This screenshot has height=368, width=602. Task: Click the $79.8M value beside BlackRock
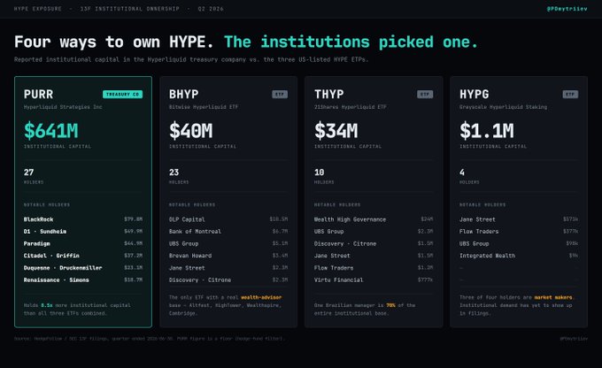point(133,219)
